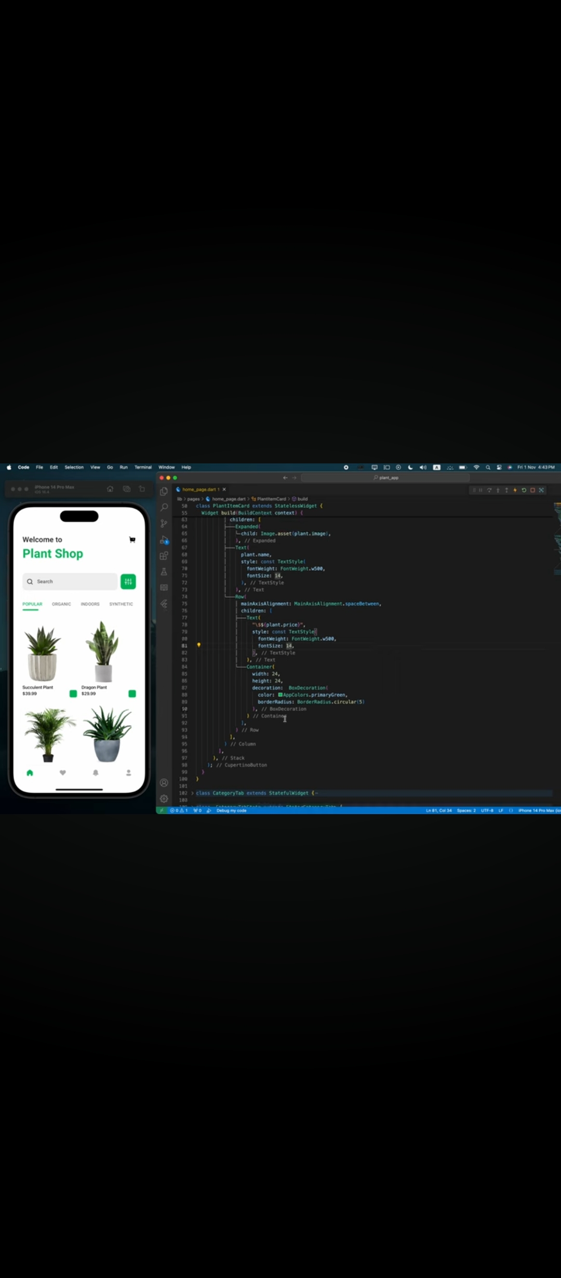Click Ln 81, Col 34 in status bar
The image size is (561, 1278).
439,810
